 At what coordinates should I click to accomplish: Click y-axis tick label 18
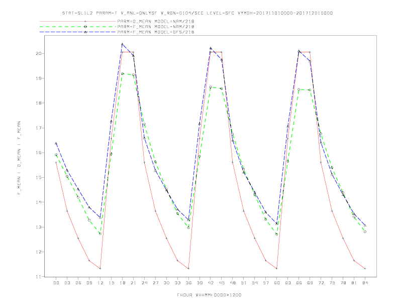tap(39, 103)
